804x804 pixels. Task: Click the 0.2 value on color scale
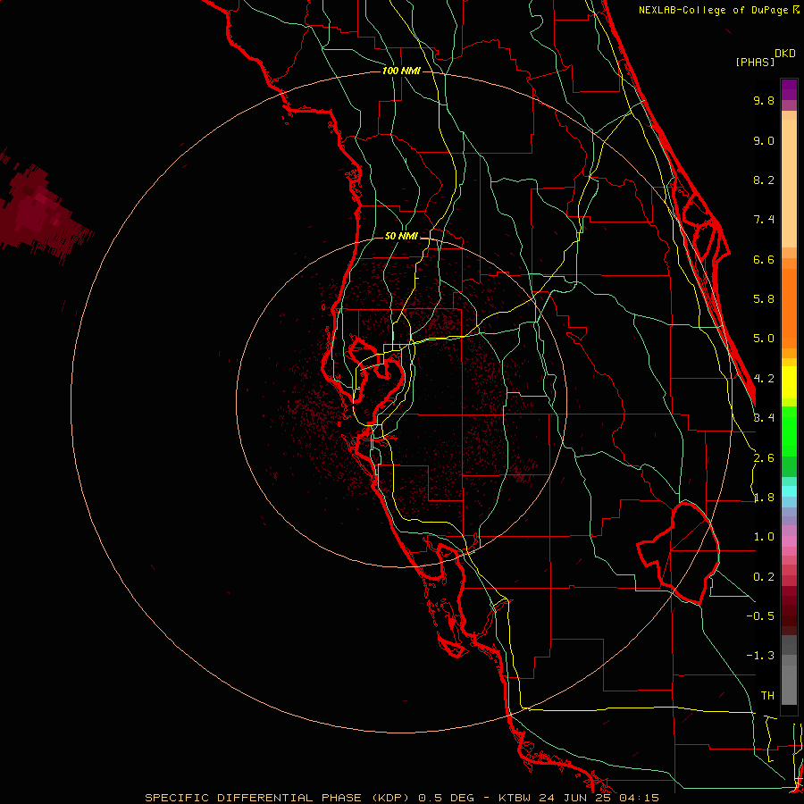(x=764, y=577)
